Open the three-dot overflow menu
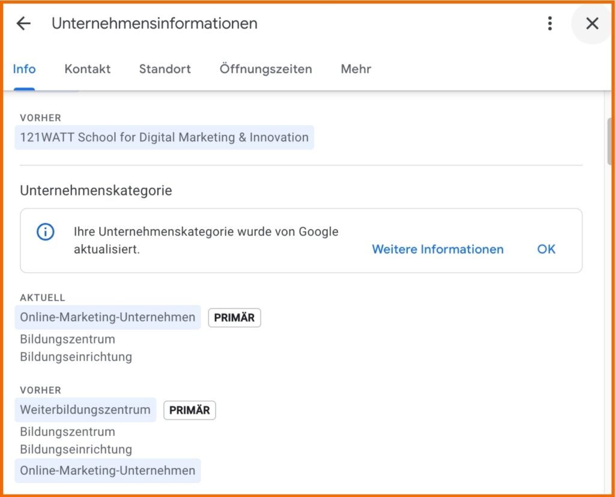The width and height of the screenshot is (615, 497). (x=550, y=23)
